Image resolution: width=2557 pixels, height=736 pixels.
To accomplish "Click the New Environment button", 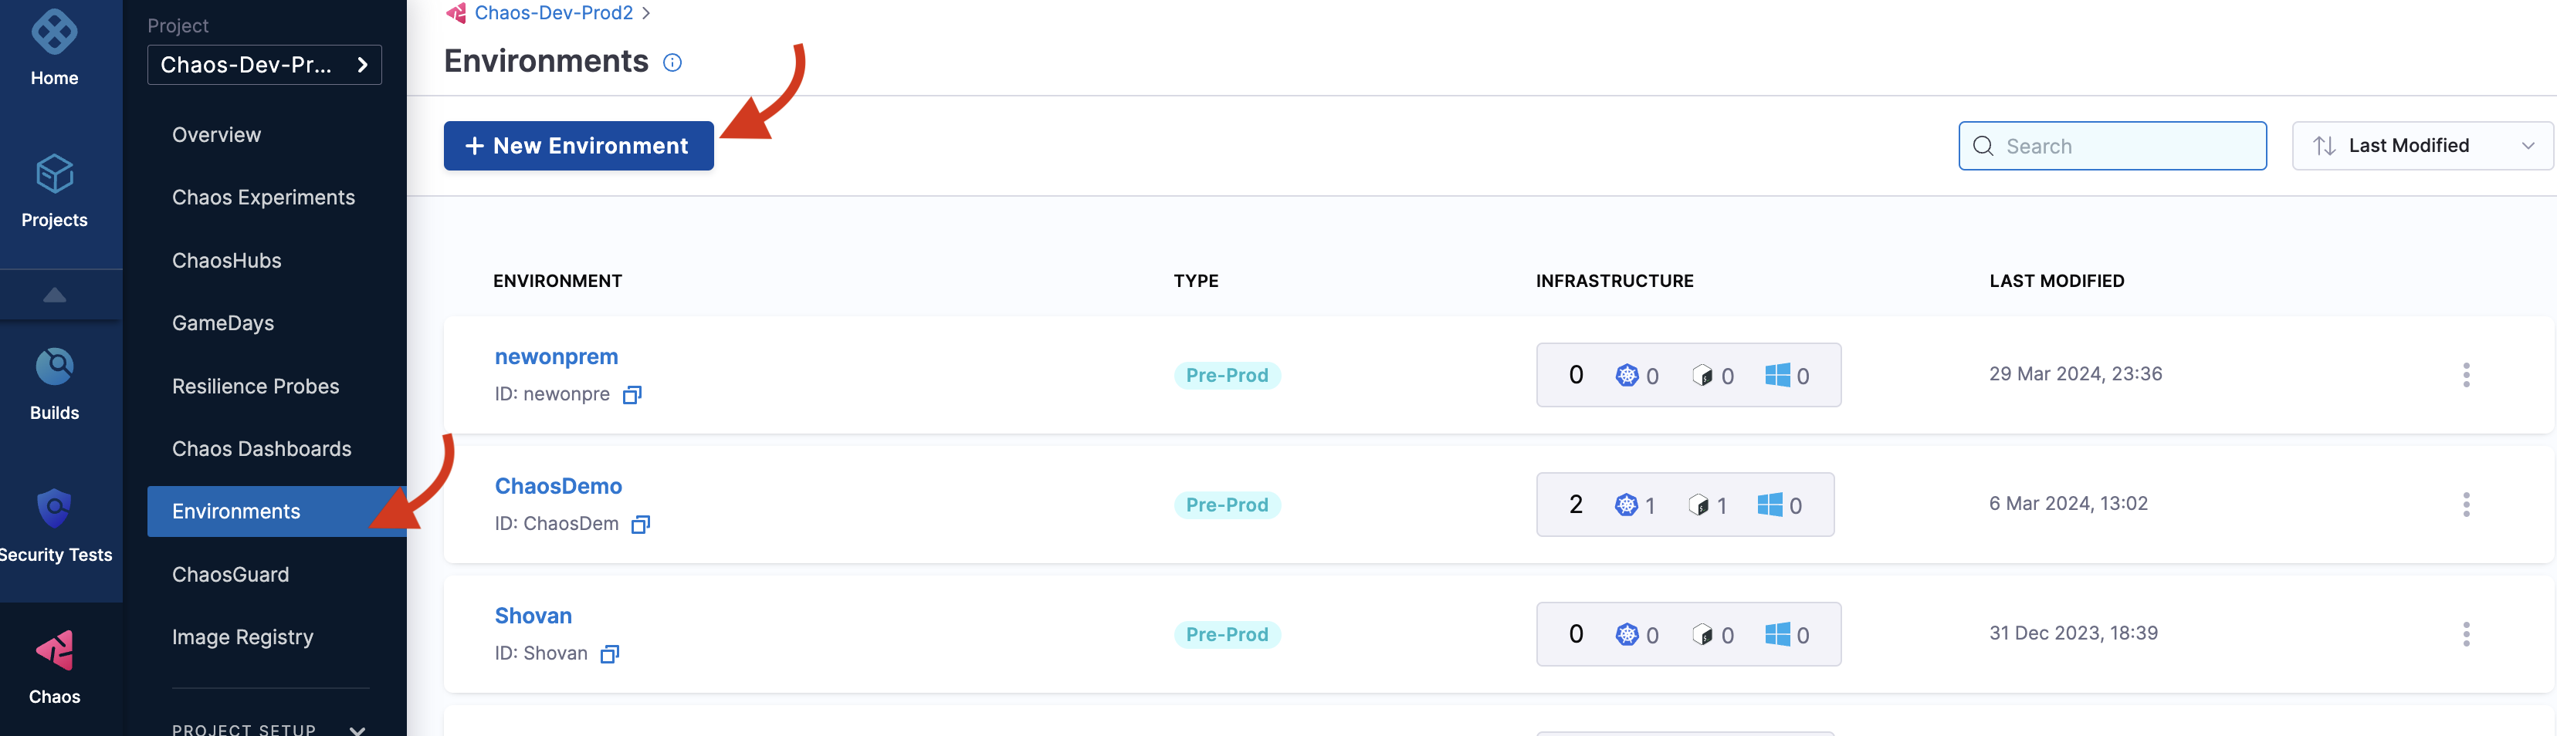I will coord(577,146).
